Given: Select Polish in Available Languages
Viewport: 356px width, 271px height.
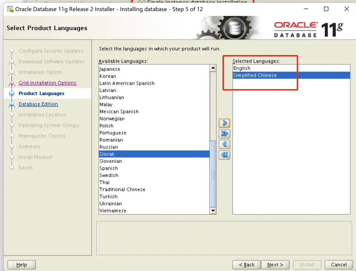Looking at the screenshot, I should click(x=154, y=125).
